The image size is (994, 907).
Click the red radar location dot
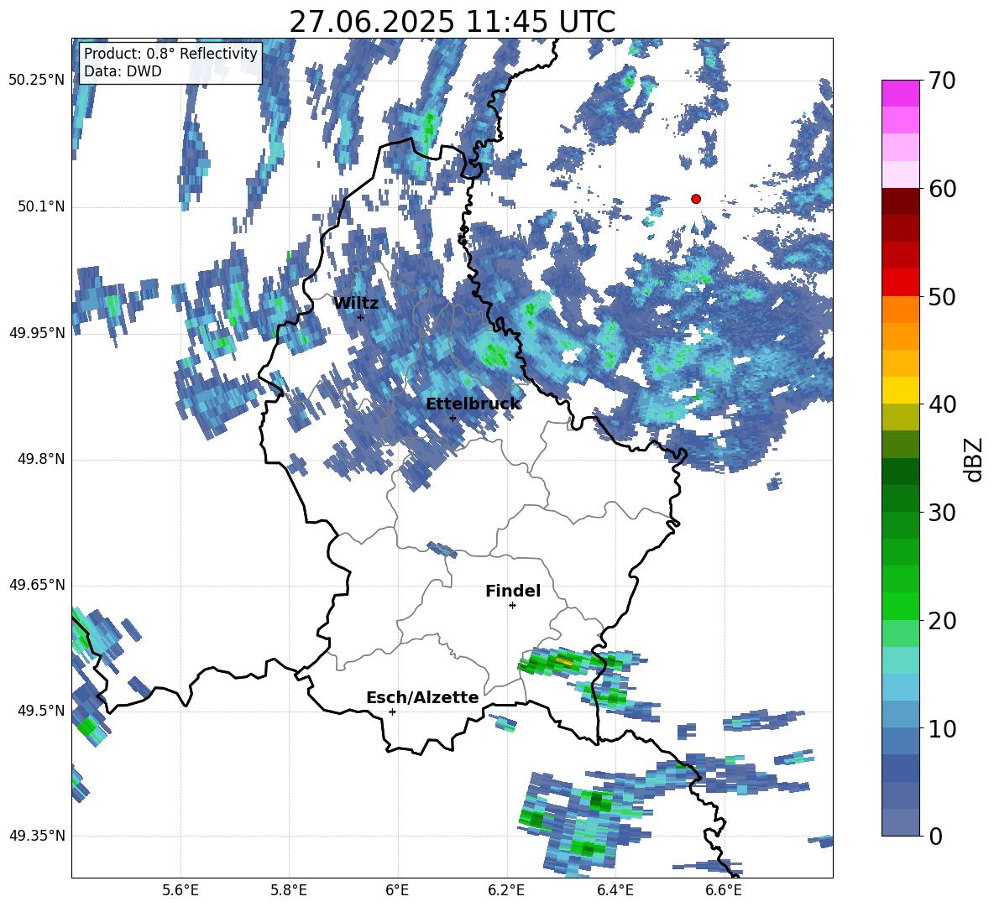[x=695, y=199]
